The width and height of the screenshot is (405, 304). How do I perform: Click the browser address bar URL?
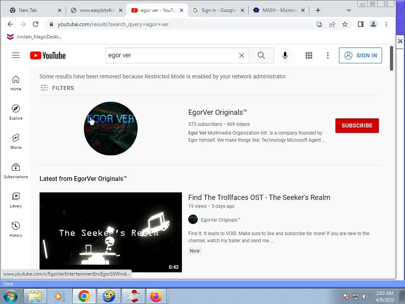click(113, 24)
